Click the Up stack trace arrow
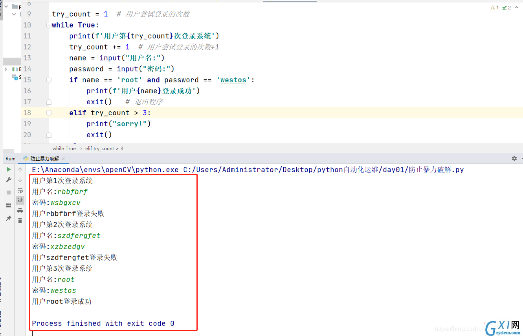Viewport: 523px width, 336px height. [x=20, y=170]
